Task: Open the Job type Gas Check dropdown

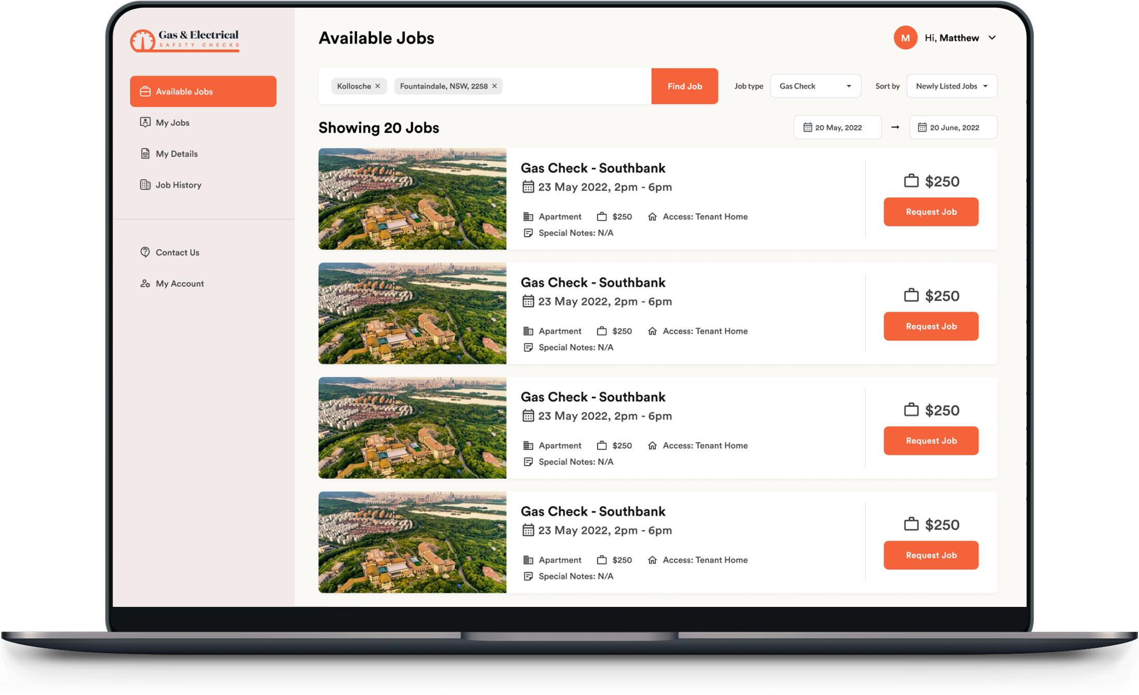Action: pos(815,86)
